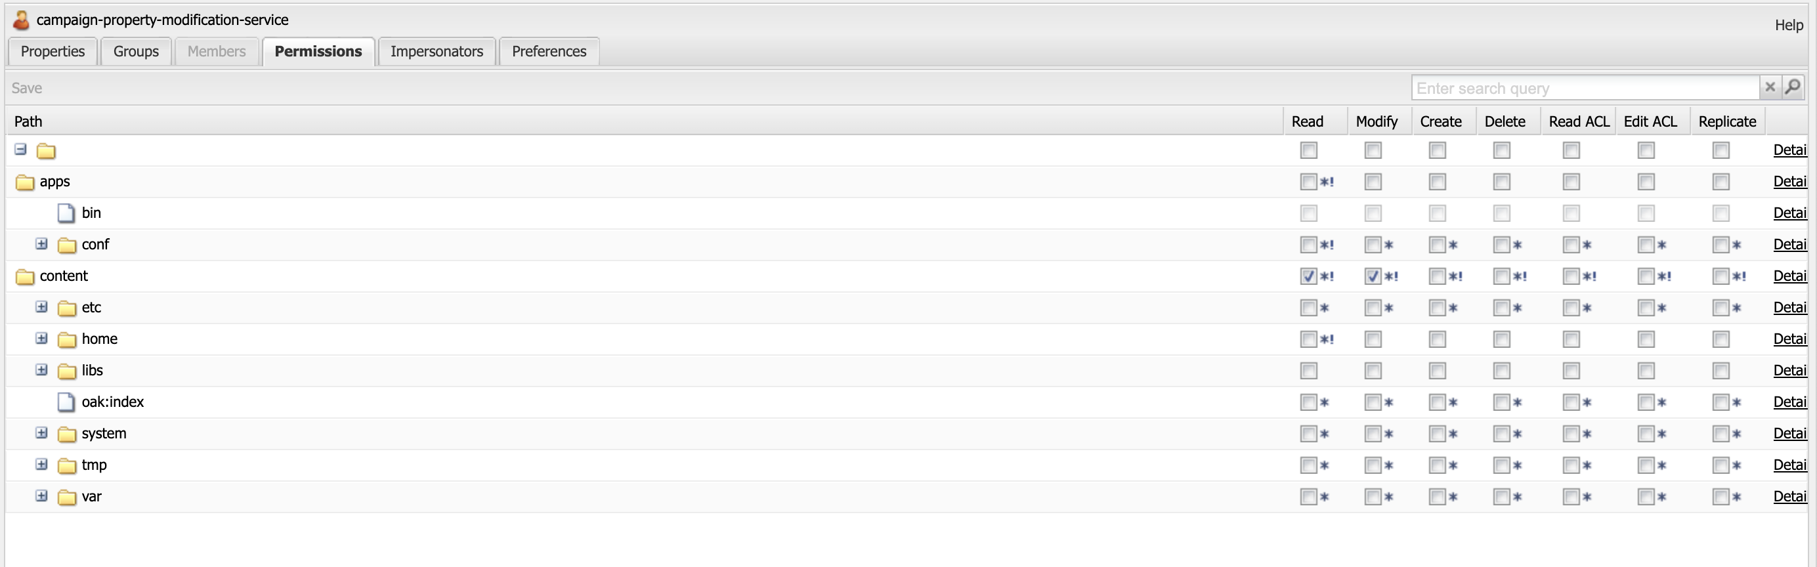Click the content folder icon
The height and width of the screenshot is (567, 1817).
25,276
